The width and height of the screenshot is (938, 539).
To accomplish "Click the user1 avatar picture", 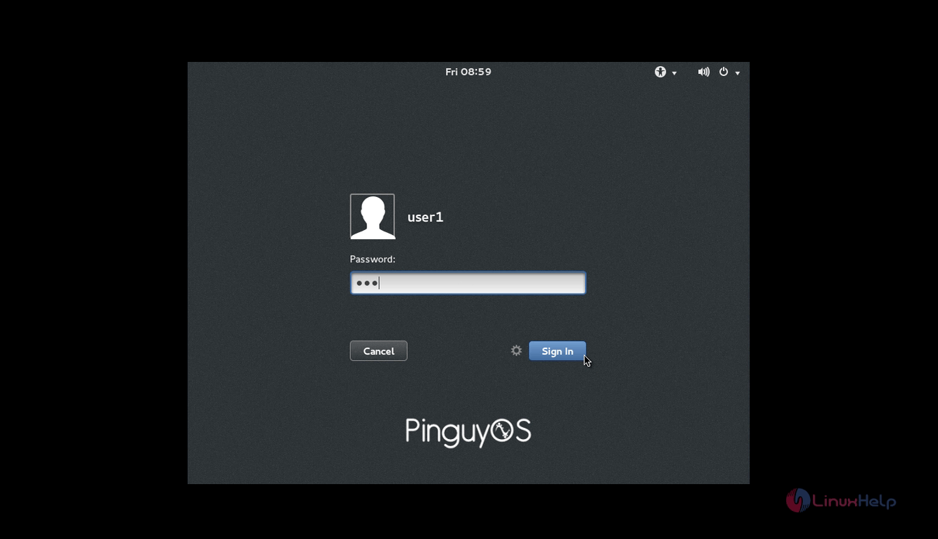I will [x=373, y=217].
